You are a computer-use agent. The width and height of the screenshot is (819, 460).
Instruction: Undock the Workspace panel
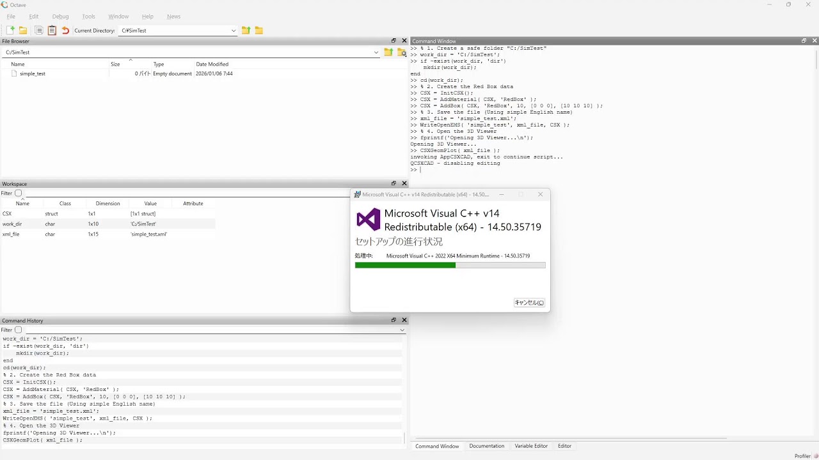click(394, 183)
